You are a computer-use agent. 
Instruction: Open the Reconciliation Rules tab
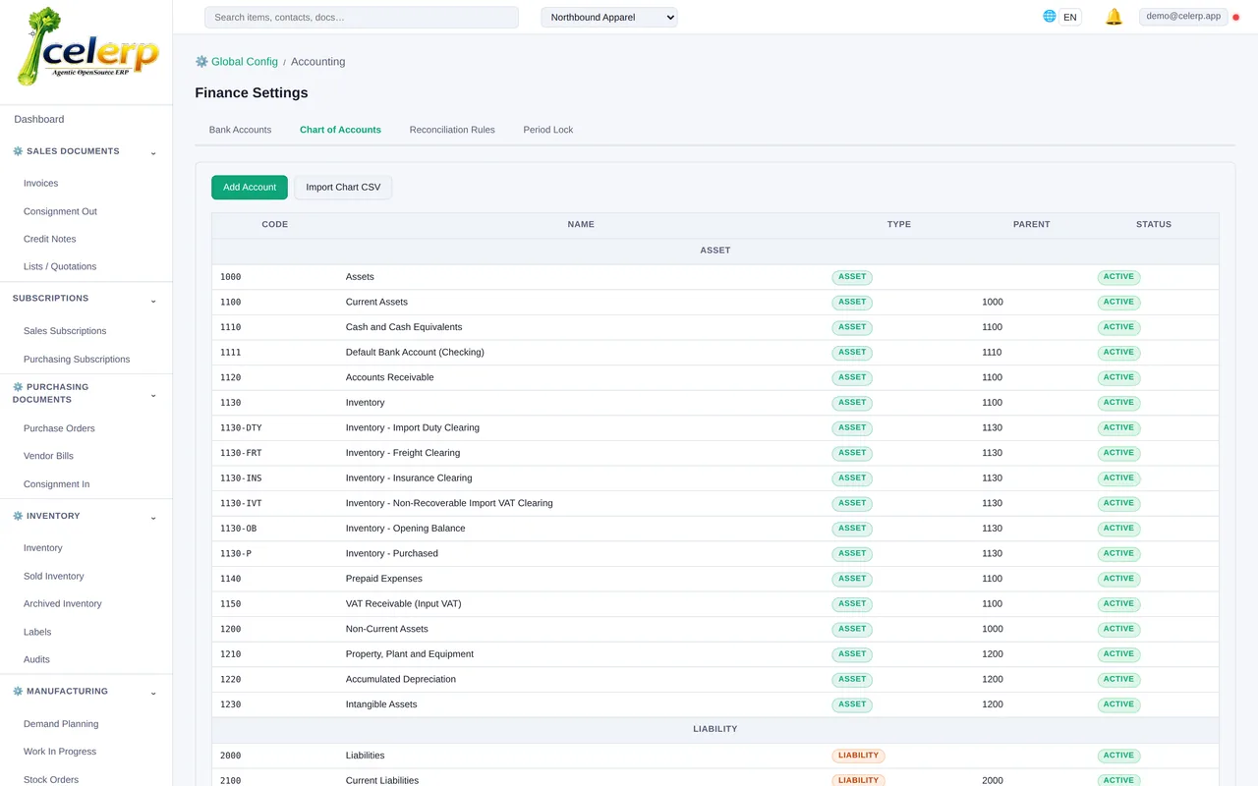(x=452, y=130)
